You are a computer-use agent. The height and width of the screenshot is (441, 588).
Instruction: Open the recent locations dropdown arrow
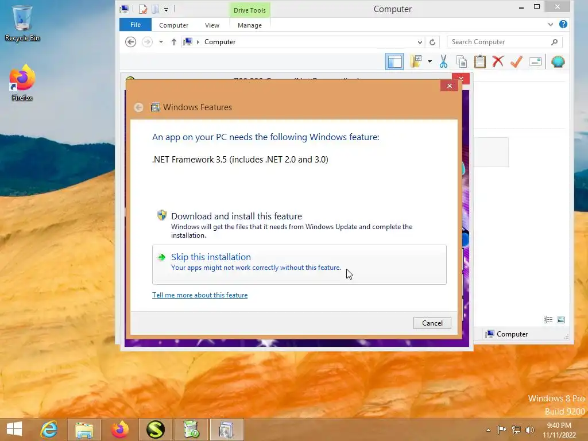[161, 41]
